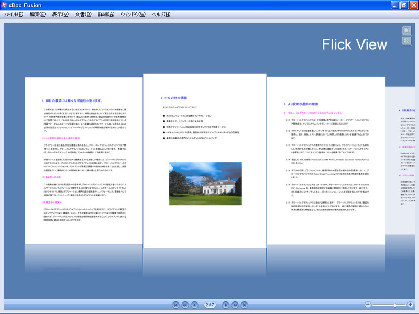
Task: Zoom out with the minus button
Action: [x=368, y=305]
